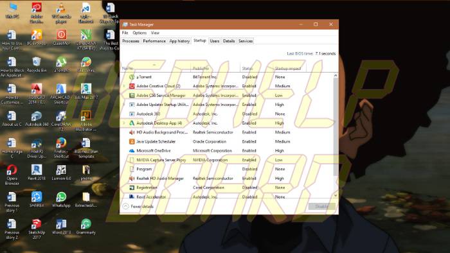Select the Revit Accelerator startup entry
The image size is (450, 253).
[226, 196]
